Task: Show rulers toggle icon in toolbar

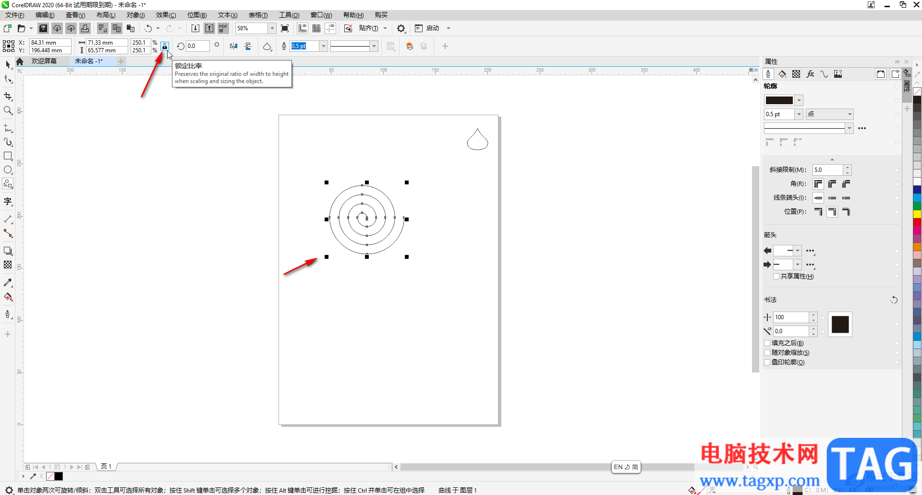Action: (x=303, y=28)
